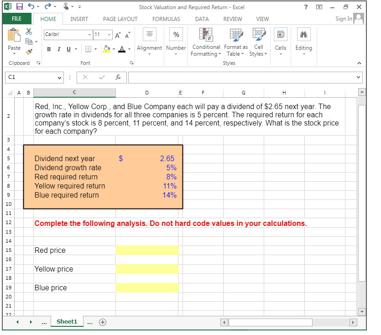Collapse the ribbon using the chevron
This screenshot has width=381, height=335.
point(360,63)
